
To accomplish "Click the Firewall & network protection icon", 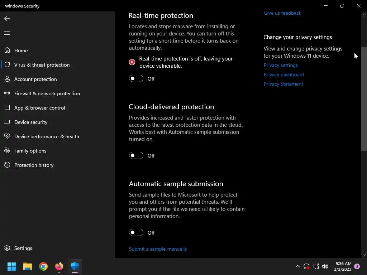I will (7, 93).
